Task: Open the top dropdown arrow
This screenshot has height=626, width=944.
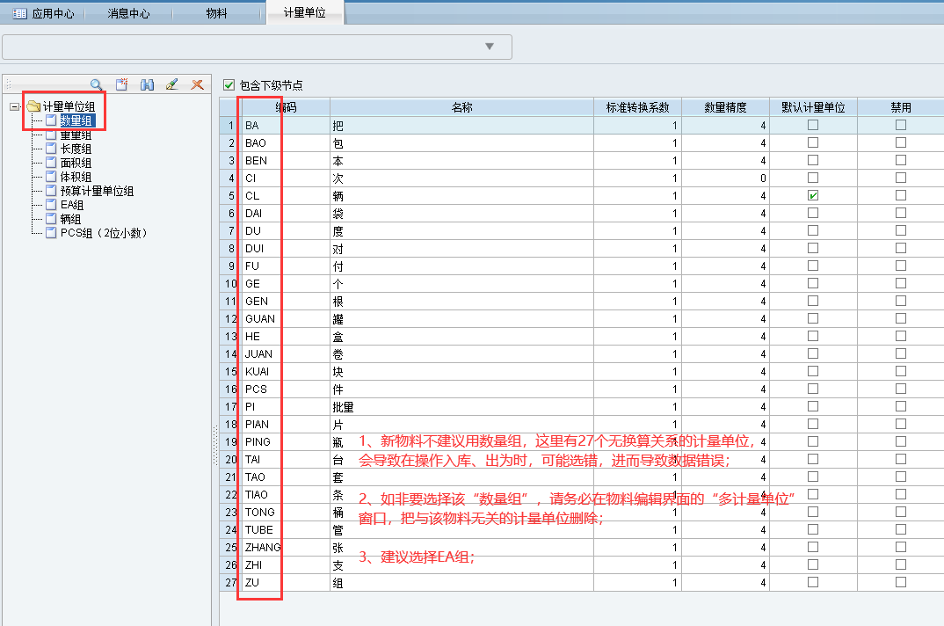Action: click(x=490, y=47)
